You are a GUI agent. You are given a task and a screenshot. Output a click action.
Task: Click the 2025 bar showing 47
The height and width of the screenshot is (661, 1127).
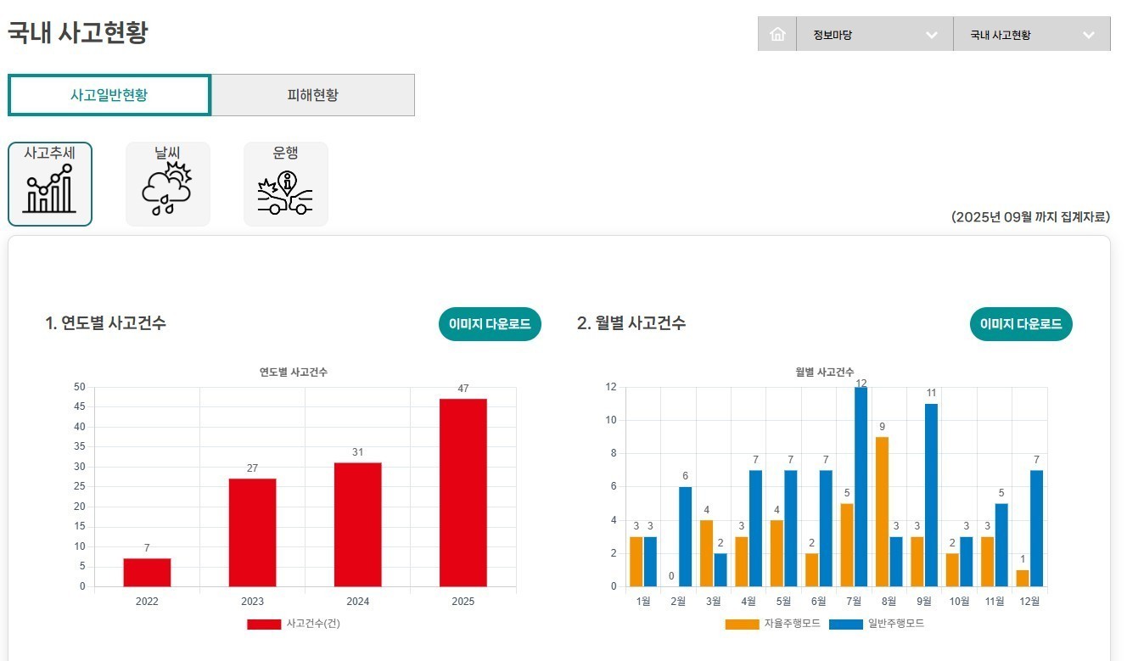tap(463, 492)
